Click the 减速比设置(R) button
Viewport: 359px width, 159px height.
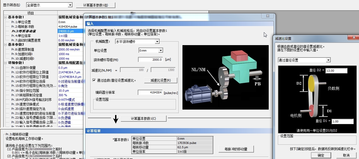click(161, 80)
